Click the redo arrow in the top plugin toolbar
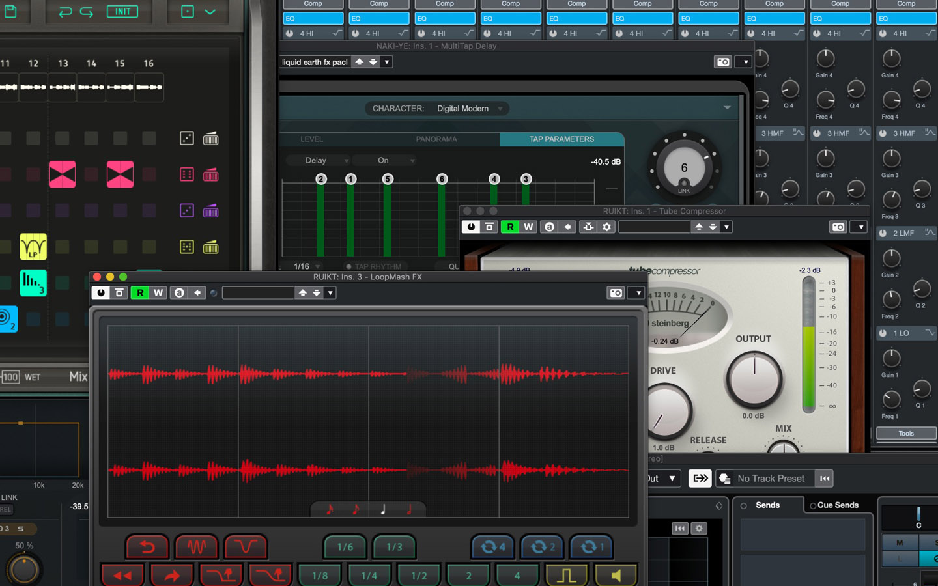This screenshot has height=586, width=938. [87, 12]
